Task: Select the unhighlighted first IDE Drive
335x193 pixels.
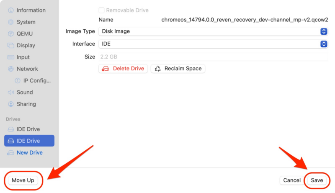Action: [x=29, y=129]
